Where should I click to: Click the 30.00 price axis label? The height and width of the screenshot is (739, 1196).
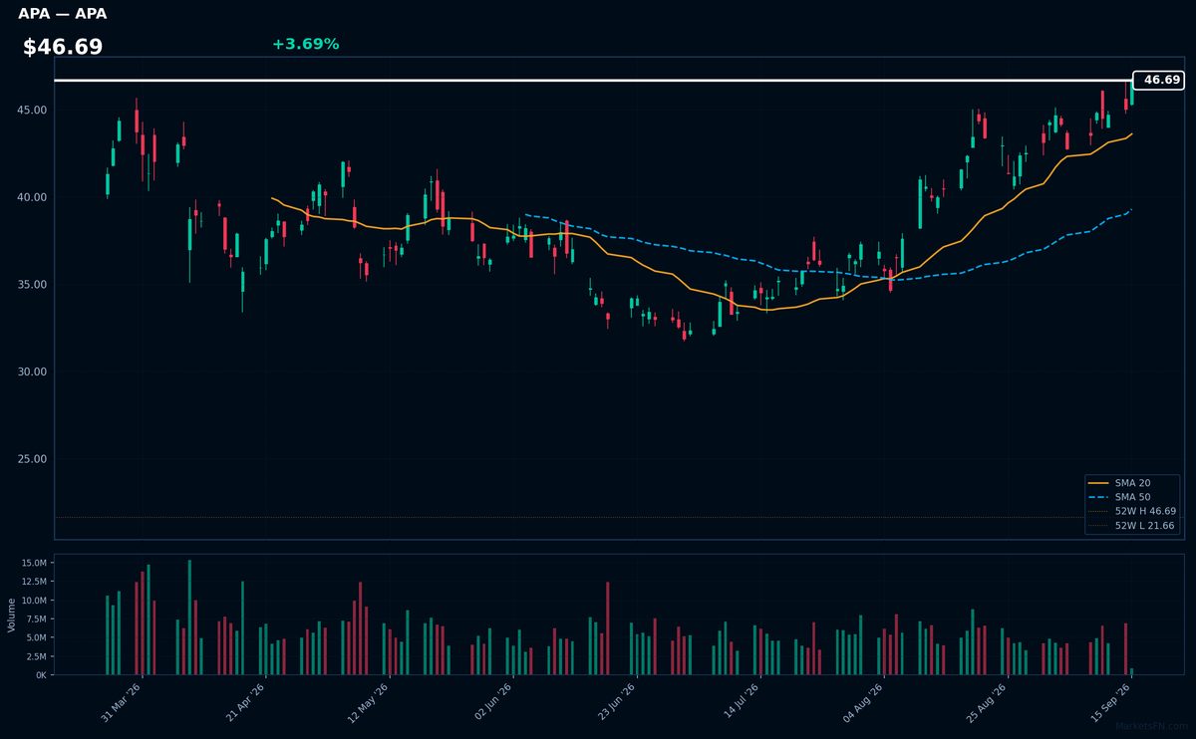pyautogui.click(x=33, y=372)
